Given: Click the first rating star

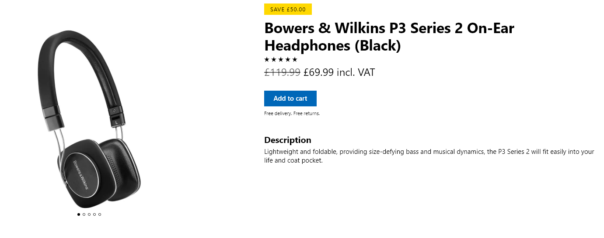Looking at the screenshot, I should (x=267, y=60).
